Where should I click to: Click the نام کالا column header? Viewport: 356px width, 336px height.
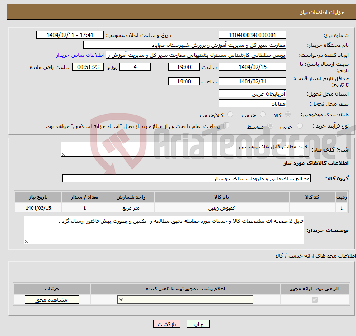coord(221,197)
